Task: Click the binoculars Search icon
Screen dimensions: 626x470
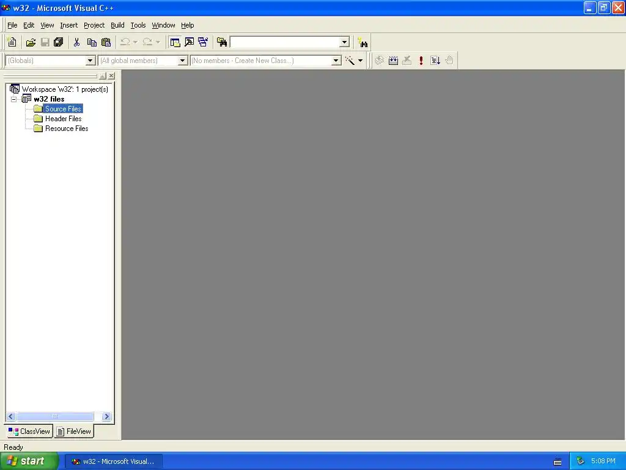Action: [x=363, y=42]
